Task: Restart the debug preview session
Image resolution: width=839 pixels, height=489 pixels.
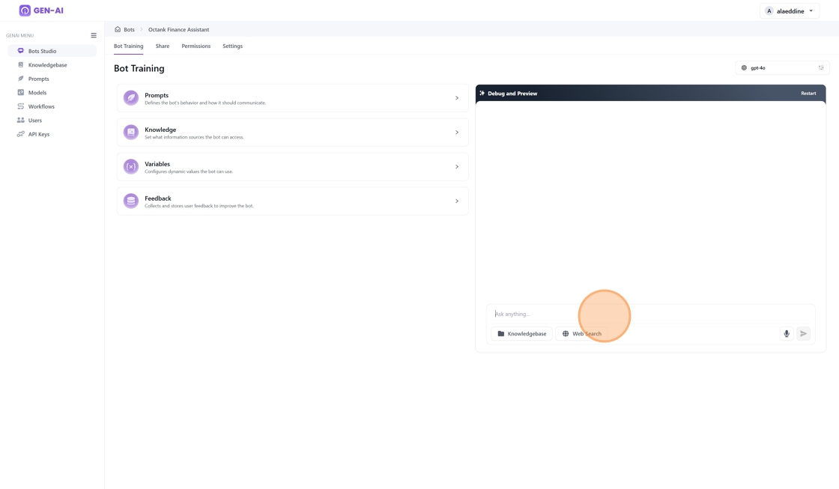Action: [808, 94]
